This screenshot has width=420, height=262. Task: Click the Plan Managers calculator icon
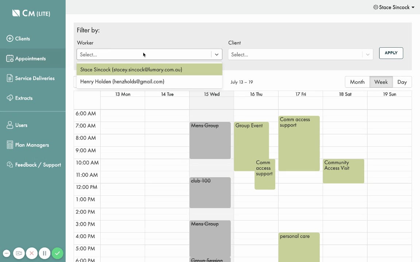(10, 144)
